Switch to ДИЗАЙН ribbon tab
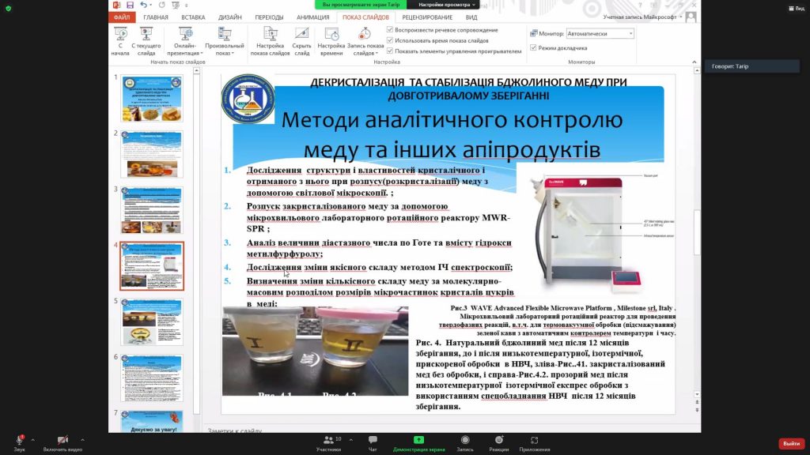Screen dimensions: 810x455 (230, 17)
